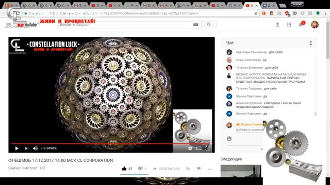Add the video to a playlist
Screen dimensions: 330x185
[188, 169]
